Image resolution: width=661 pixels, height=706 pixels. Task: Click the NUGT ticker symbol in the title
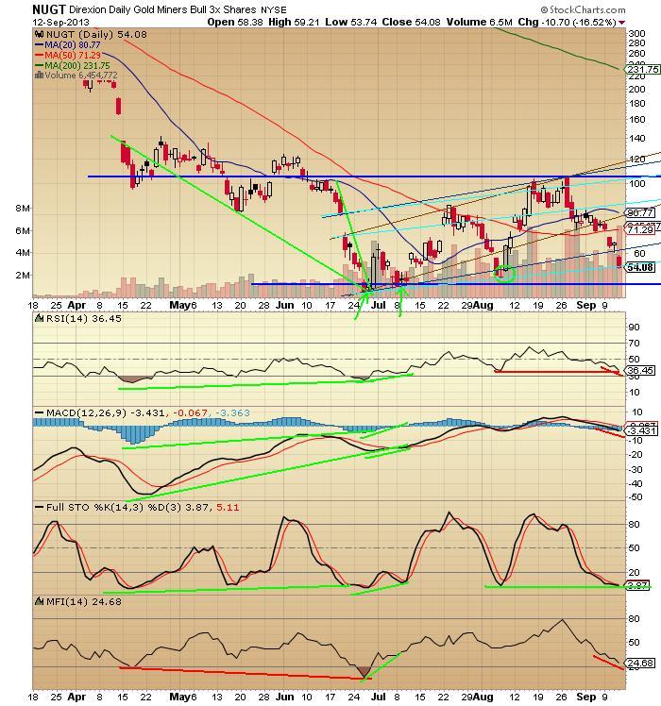coord(49,9)
